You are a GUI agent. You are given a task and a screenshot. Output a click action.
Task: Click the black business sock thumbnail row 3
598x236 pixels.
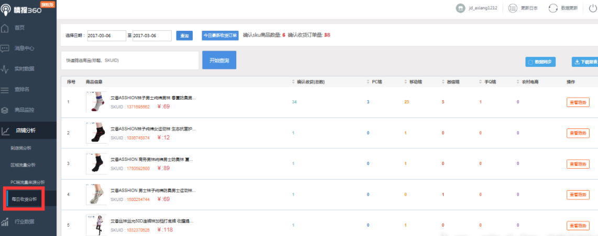(96, 163)
